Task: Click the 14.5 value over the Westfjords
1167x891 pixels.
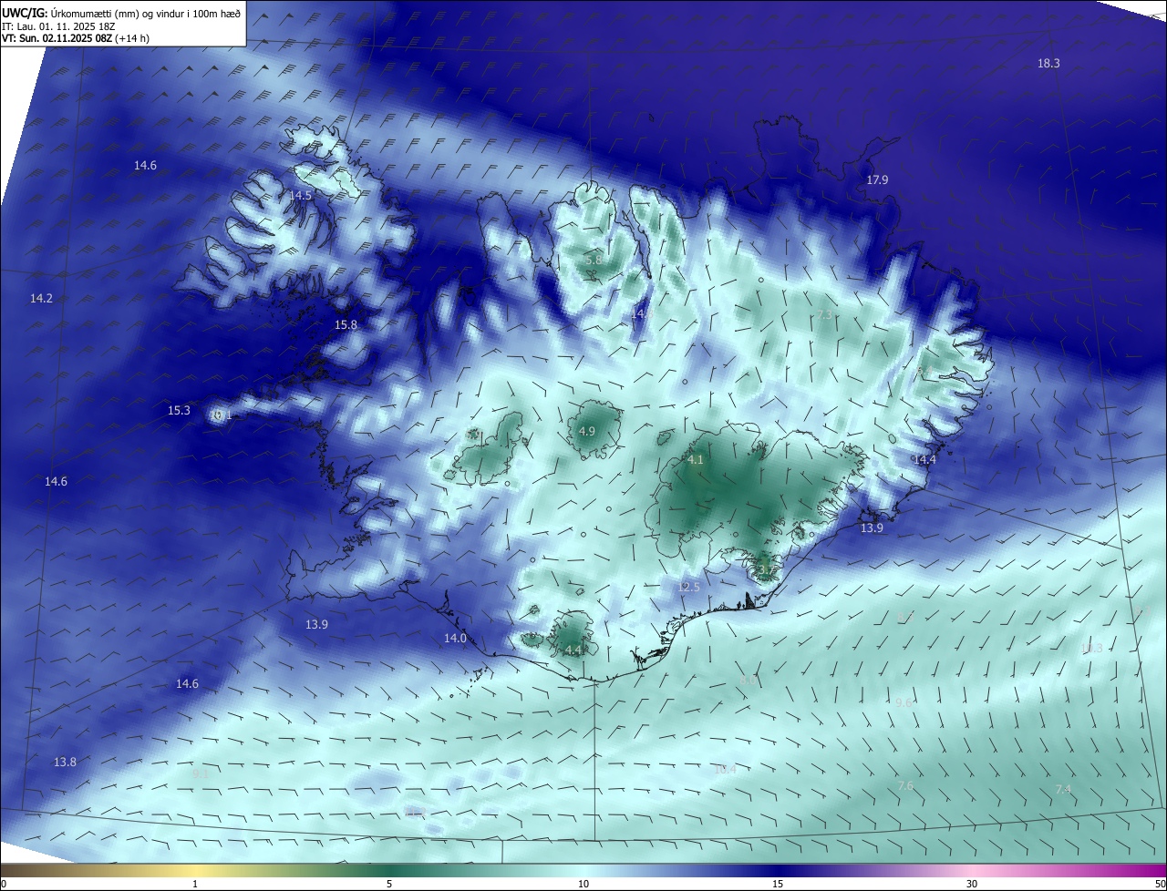Action: coord(300,195)
